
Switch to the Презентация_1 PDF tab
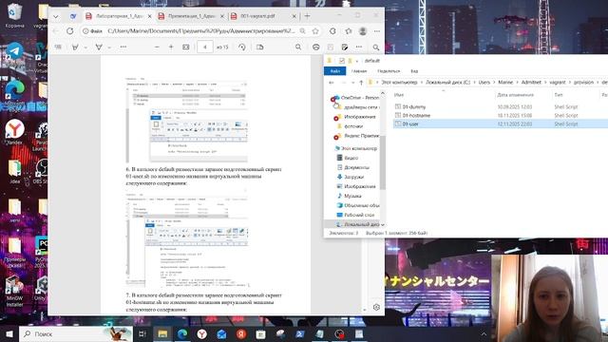[191, 16]
